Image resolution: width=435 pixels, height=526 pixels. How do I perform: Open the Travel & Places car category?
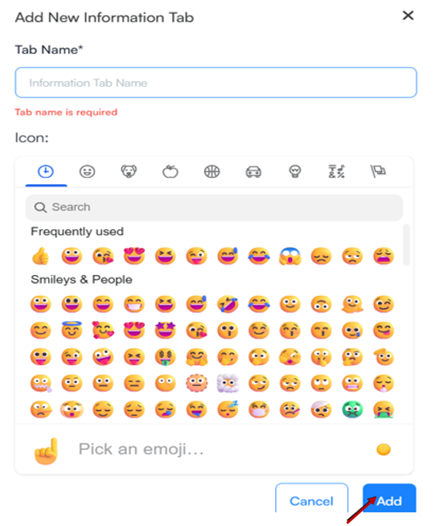[x=253, y=171]
